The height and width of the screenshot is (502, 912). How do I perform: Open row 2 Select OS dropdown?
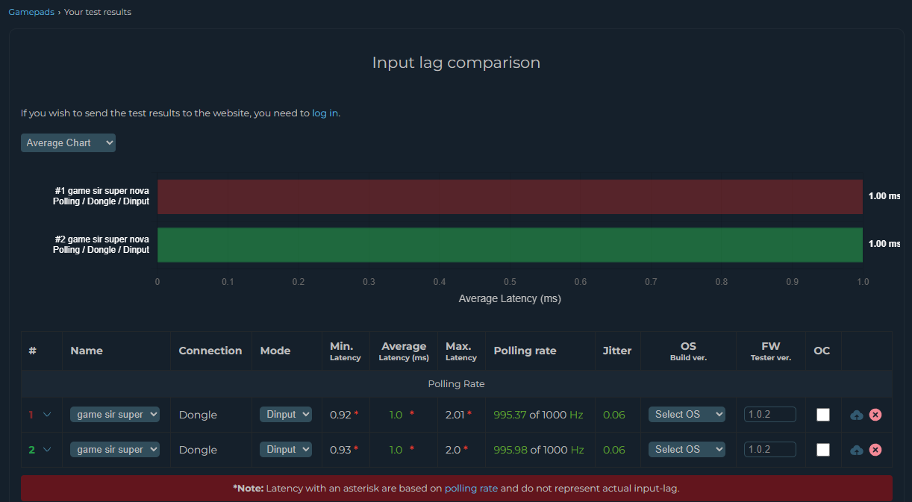pos(686,450)
